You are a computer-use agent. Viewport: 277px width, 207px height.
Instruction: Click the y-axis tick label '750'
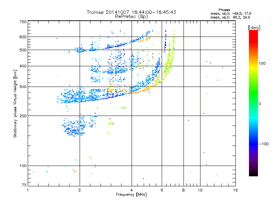click(x=23, y=22)
